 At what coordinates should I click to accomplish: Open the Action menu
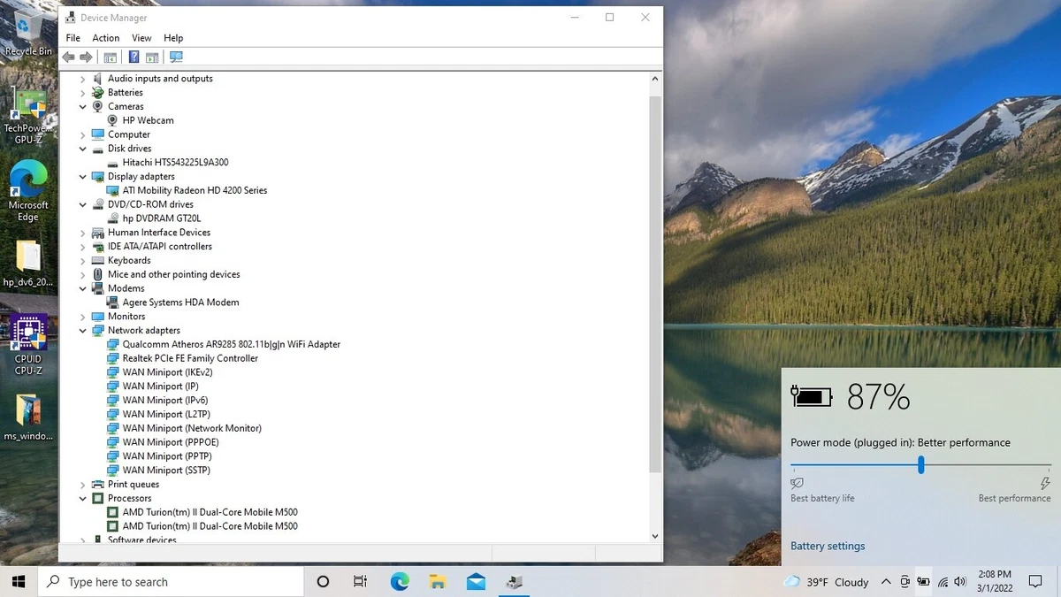coord(106,38)
